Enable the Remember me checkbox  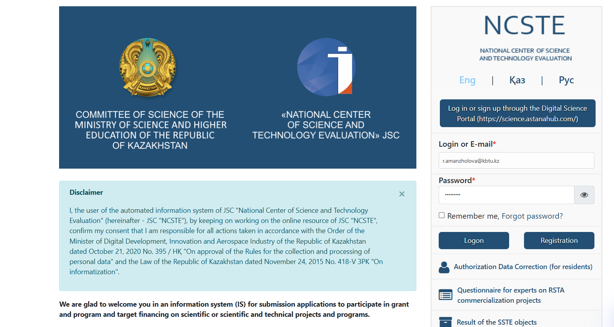click(x=442, y=216)
